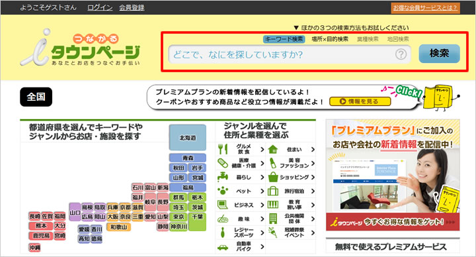Expand the 暮らし category chevron

coord(262,177)
